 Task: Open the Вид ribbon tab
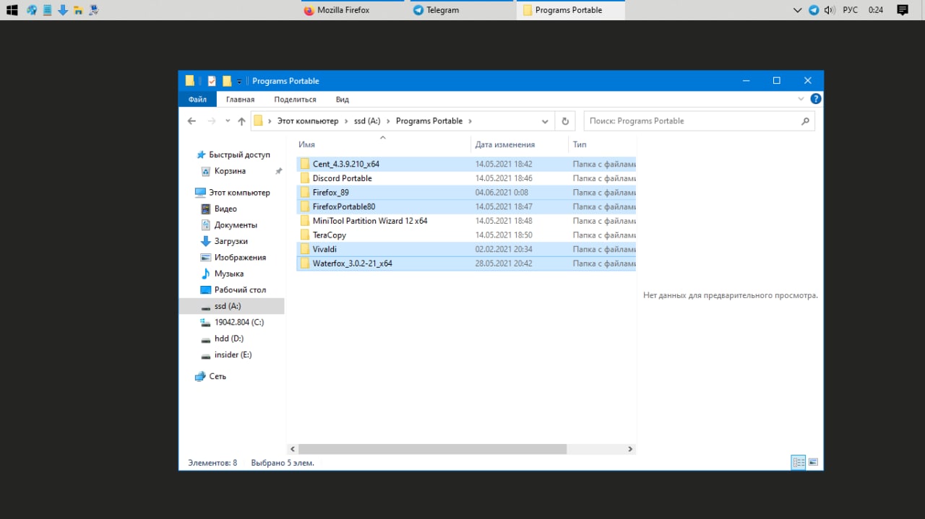pos(343,100)
